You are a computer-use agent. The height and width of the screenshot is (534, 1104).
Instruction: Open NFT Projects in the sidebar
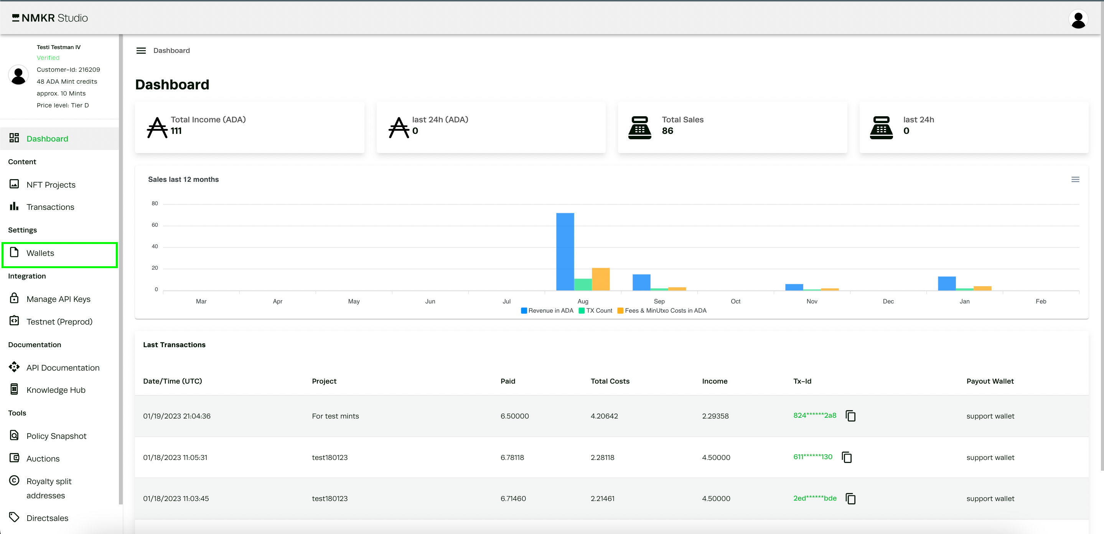point(51,185)
